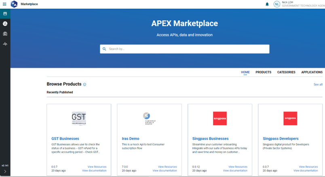
Task: Open the second sidebar icon with circular logo
Action: pyautogui.click(x=5, y=23)
